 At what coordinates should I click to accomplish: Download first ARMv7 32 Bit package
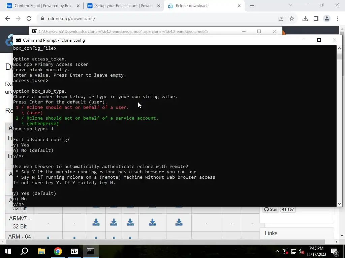[x=96, y=222]
